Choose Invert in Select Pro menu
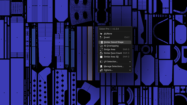Viewport: 187px width, 105px height. [x=115, y=37]
